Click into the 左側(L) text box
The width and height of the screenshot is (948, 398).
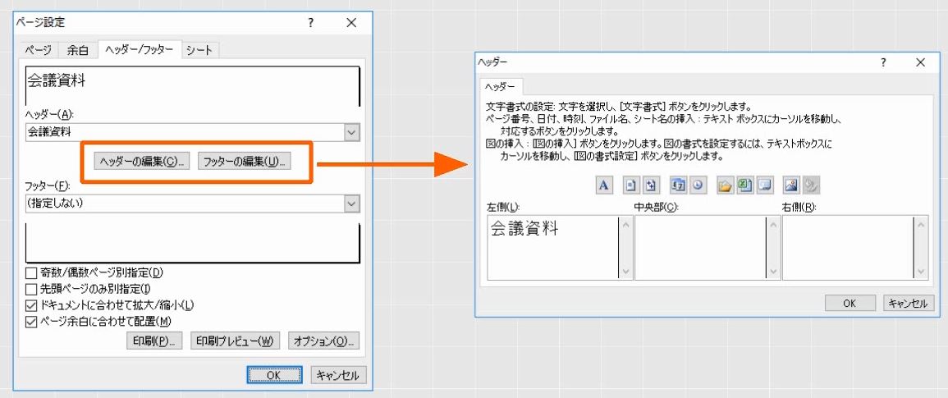point(552,248)
